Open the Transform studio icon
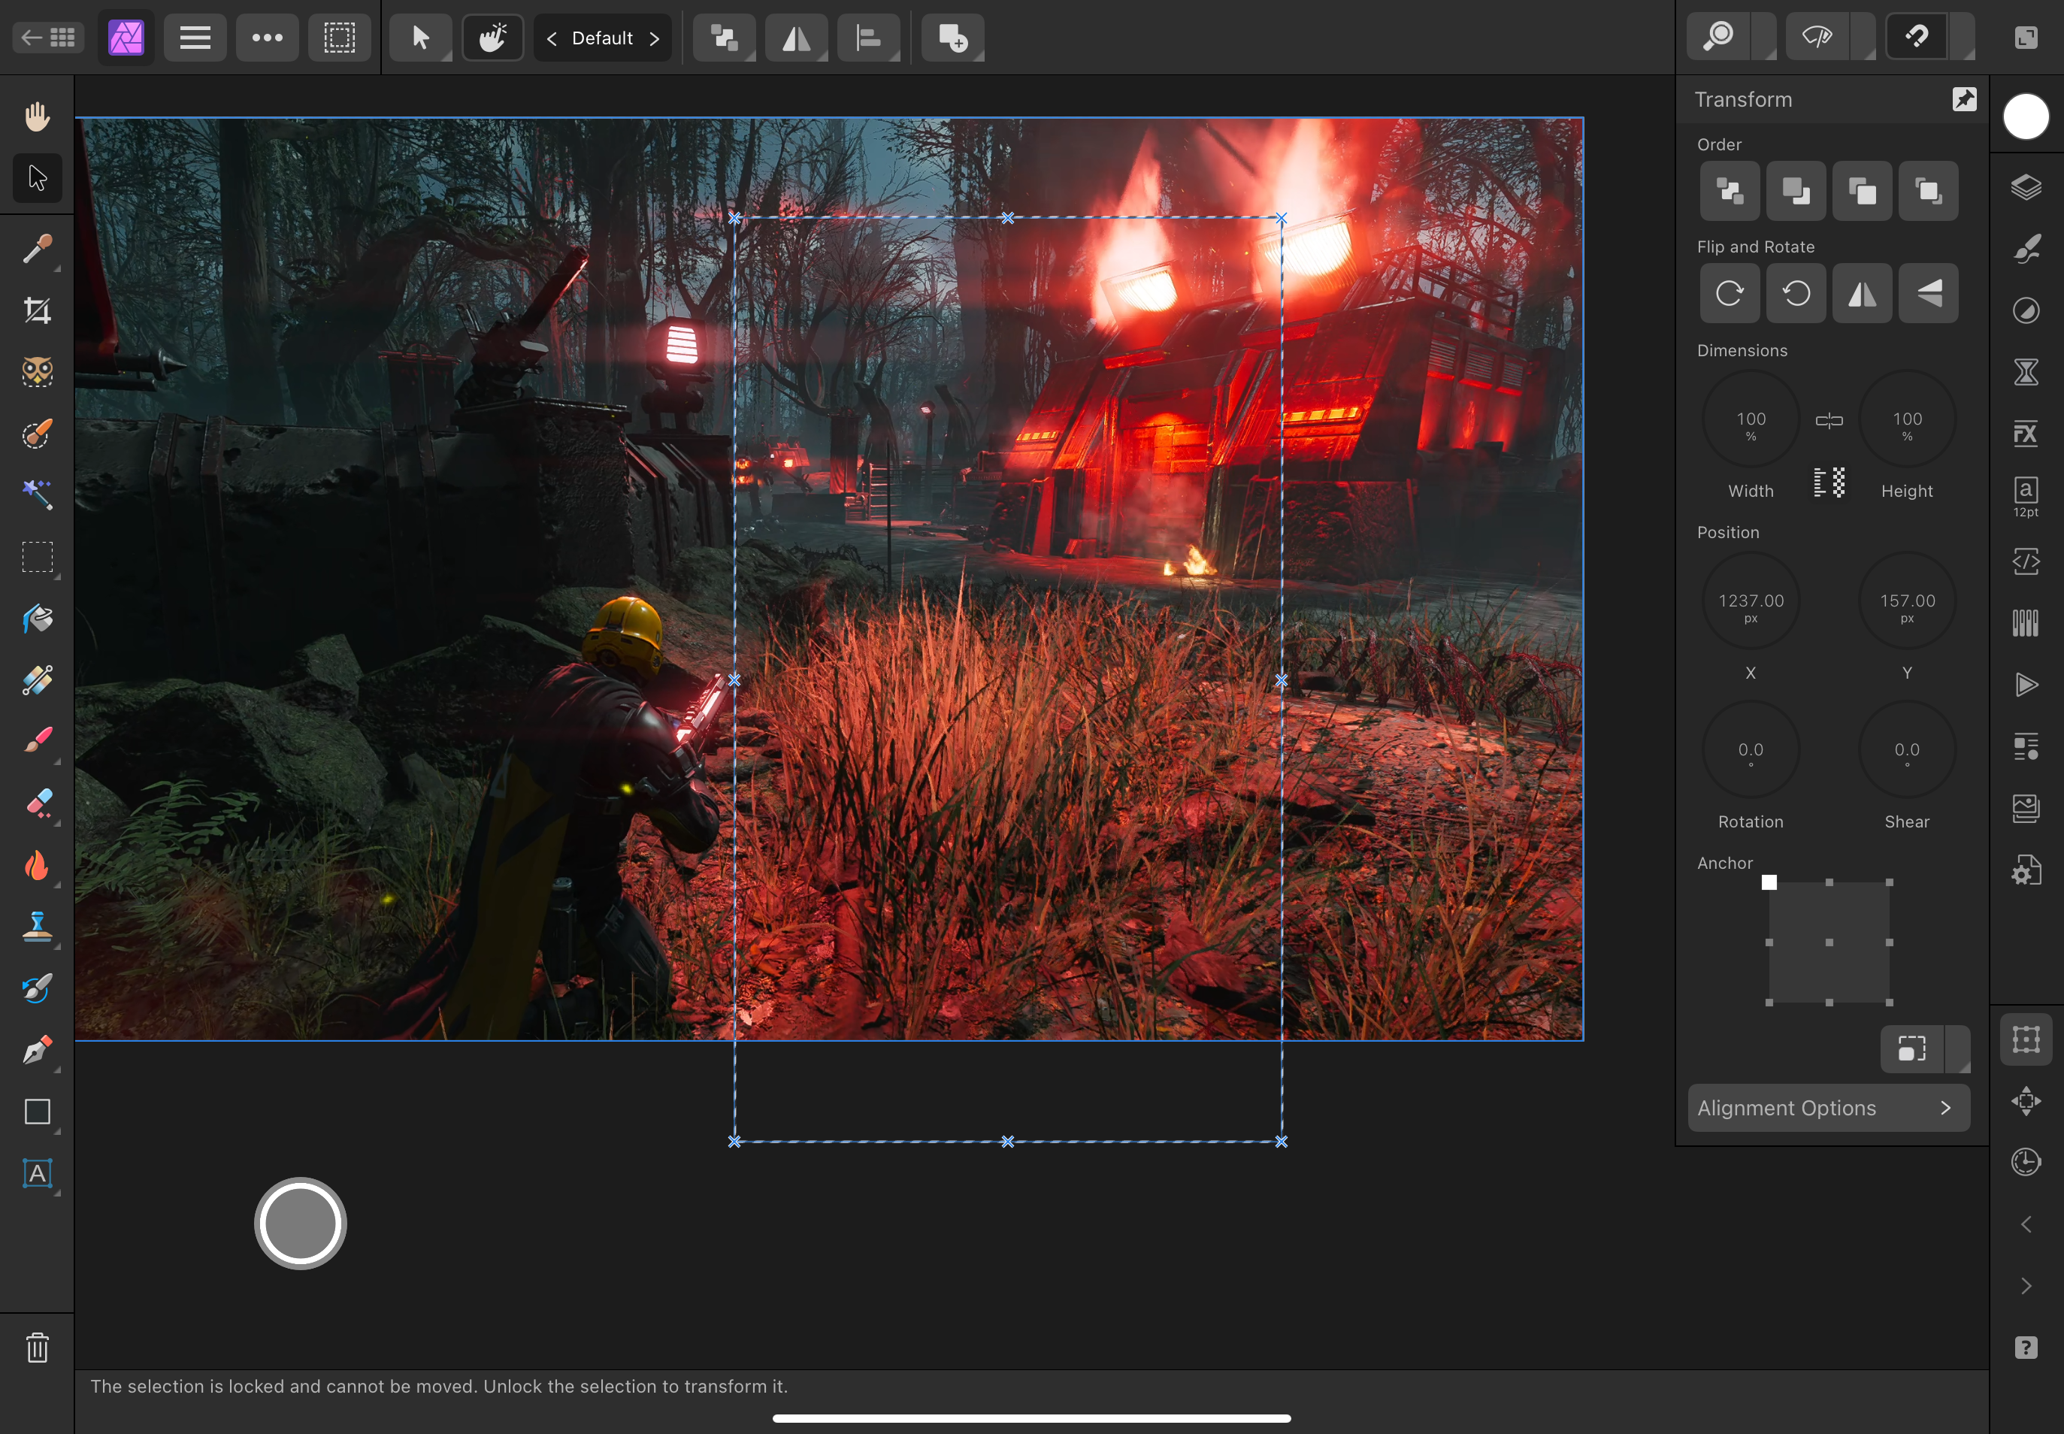 (x=2026, y=1039)
